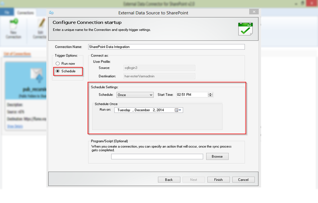The width and height of the screenshot is (318, 203).
Task: Click the Browse button for program script
Action: [217, 156]
